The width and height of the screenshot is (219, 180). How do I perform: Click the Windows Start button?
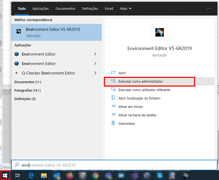pos(5,175)
